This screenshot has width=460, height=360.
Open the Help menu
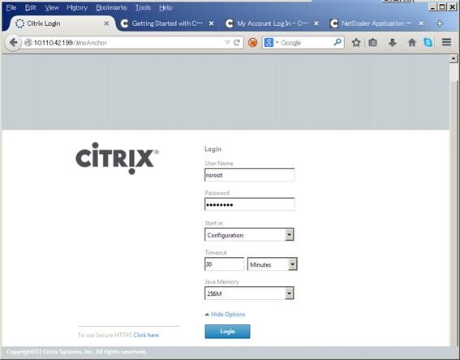pyautogui.click(x=166, y=7)
